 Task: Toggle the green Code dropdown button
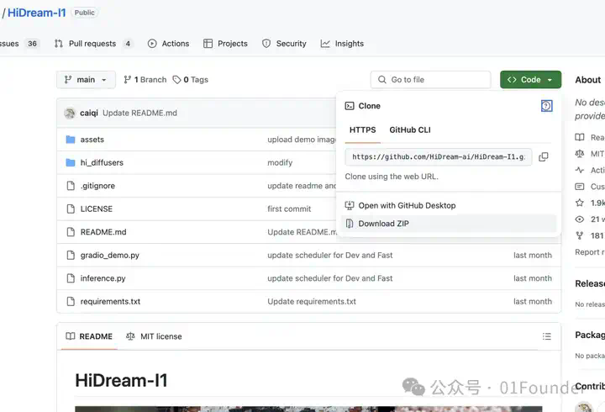pos(530,80)
